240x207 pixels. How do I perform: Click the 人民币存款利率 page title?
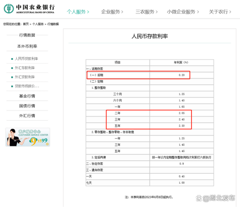point(150,36)
